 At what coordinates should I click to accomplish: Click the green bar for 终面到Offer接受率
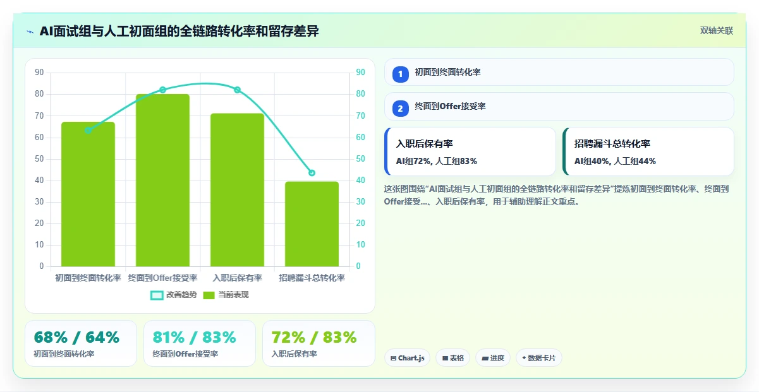[162, 181]
